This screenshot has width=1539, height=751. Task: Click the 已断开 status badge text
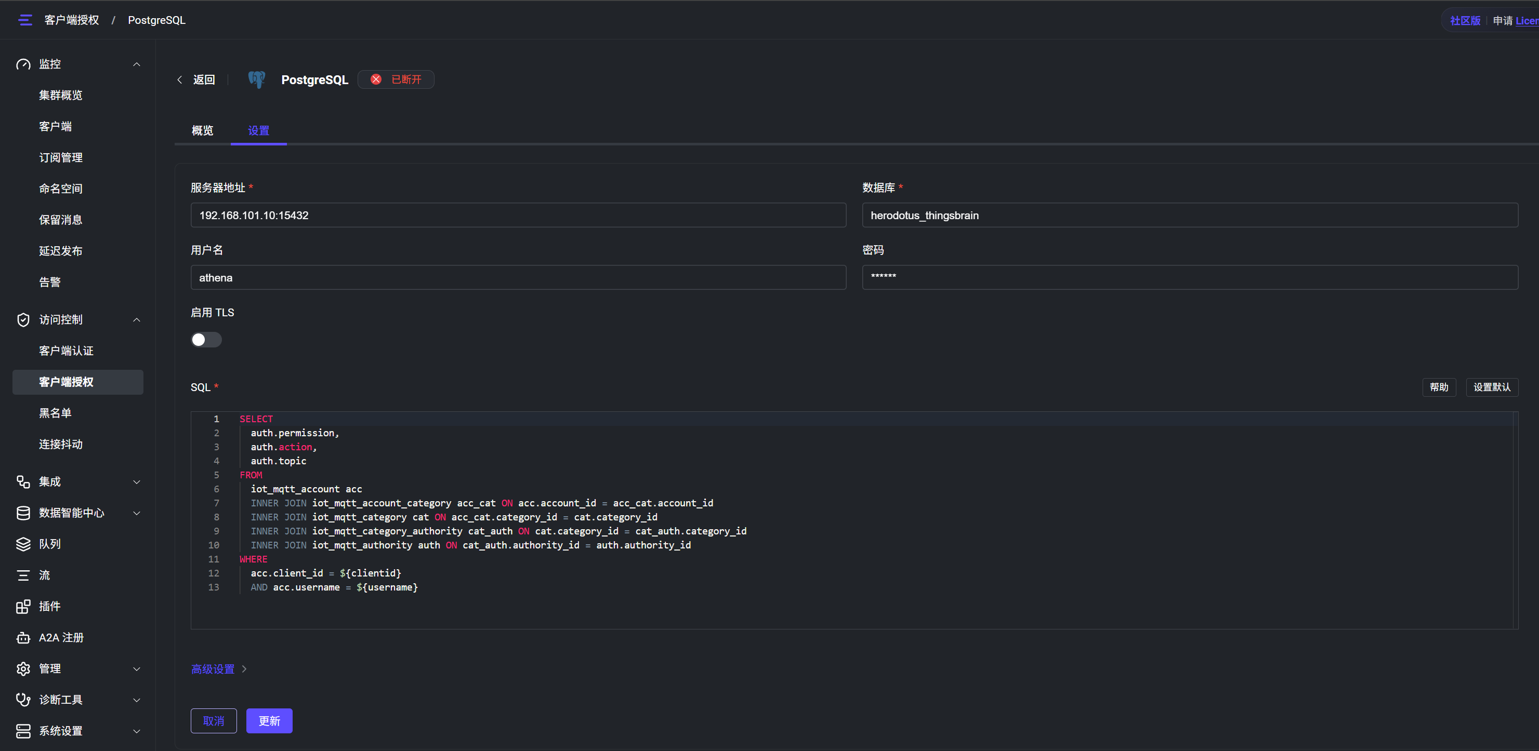pyautogui.click(x=406, y=79)
